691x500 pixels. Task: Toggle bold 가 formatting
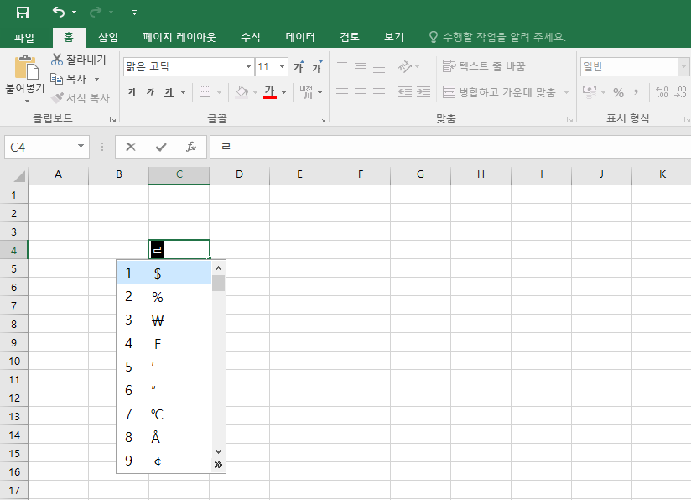coord(132,91)
